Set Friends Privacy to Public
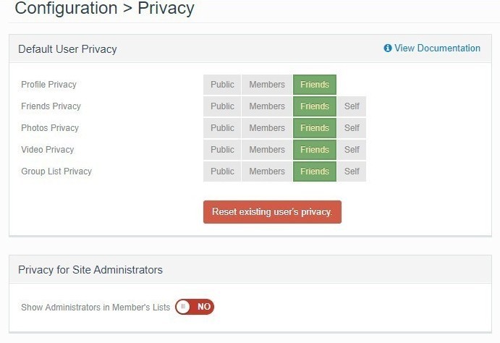 coord(222,106)
